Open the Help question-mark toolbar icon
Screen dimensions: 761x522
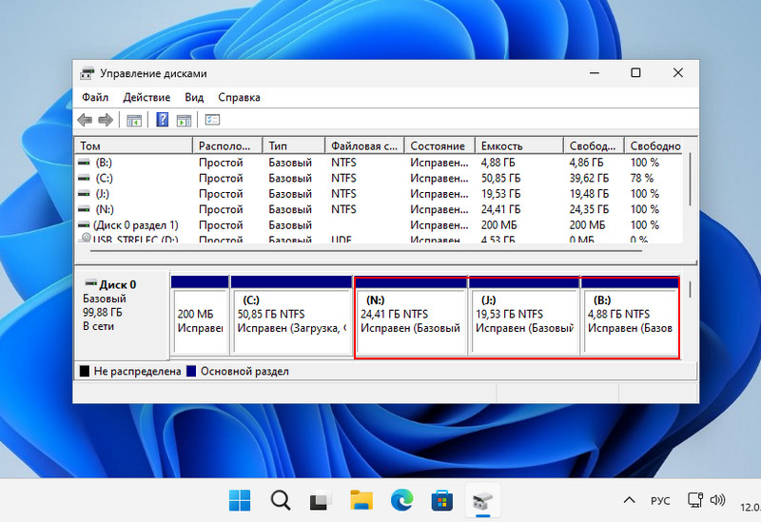click(x=162, y=120)
